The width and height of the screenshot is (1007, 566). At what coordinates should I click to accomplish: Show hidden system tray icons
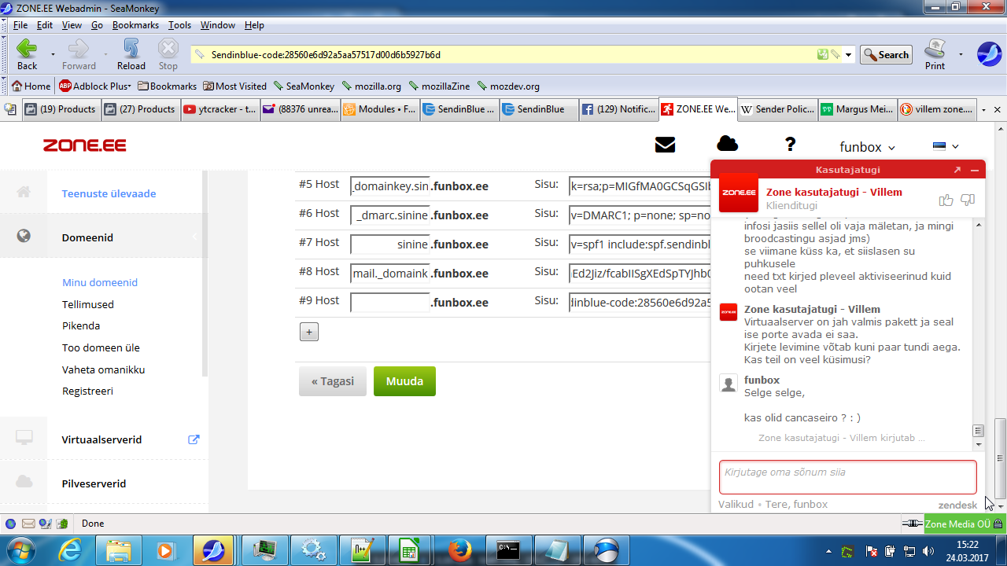click(828, 550)
